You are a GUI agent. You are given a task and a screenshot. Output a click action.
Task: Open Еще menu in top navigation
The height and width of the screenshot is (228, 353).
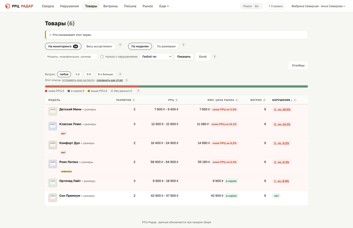pyautogui.click(x=164, y=6)
